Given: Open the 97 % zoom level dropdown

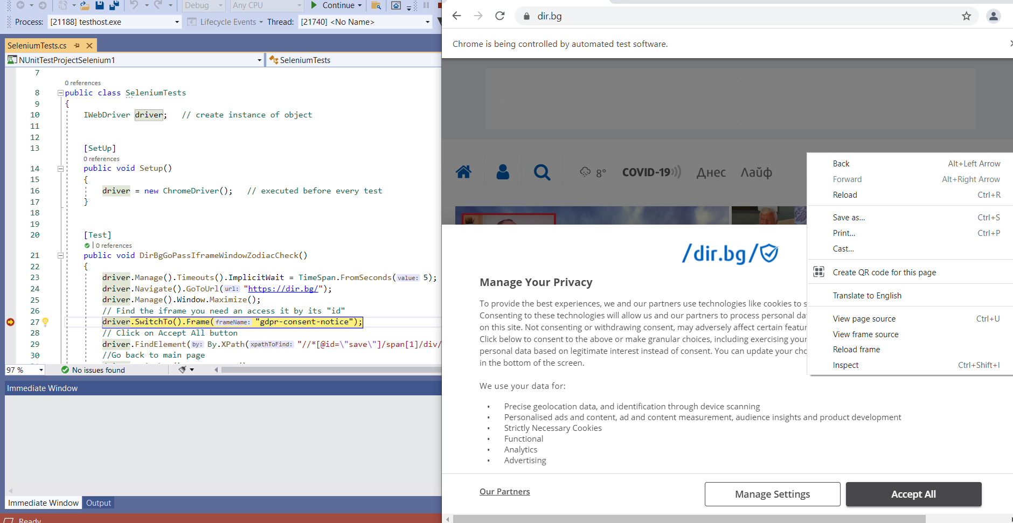Looking at the screenshot, I should pos(25,370).
